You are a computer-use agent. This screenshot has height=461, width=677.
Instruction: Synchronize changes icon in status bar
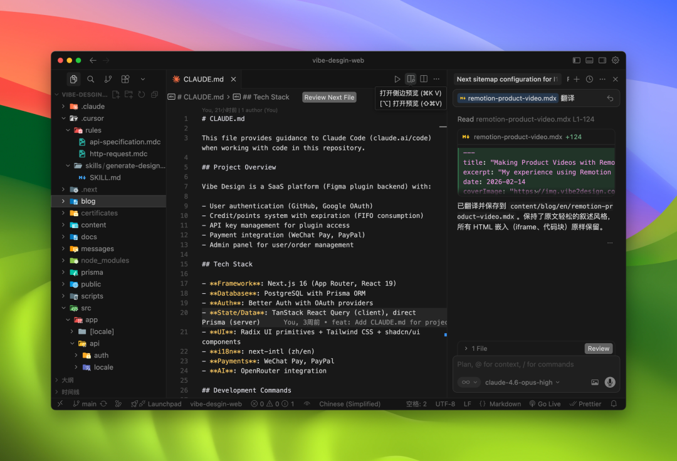(103, 404)
